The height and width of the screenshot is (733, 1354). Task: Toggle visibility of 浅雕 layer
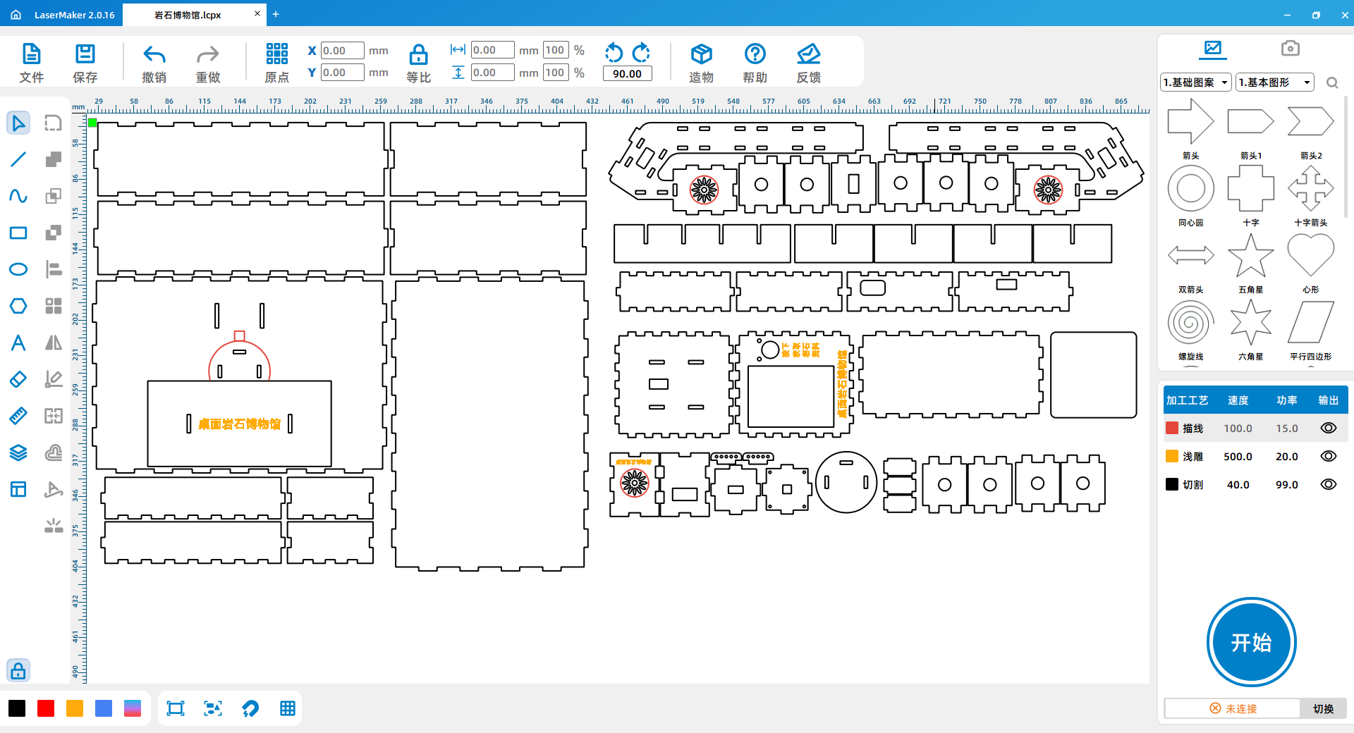tap(1328, 456)
